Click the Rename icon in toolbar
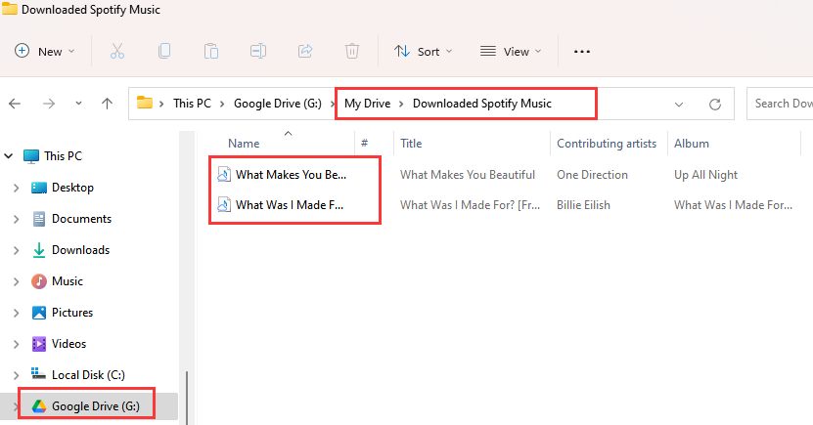The image size is (813, 425). click(x=257, y=51)
